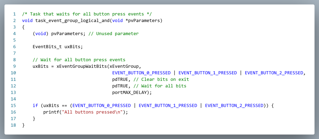Click the "Wait for all button press events" comment on line 8

pyautogui.click(x=79, y=60)
